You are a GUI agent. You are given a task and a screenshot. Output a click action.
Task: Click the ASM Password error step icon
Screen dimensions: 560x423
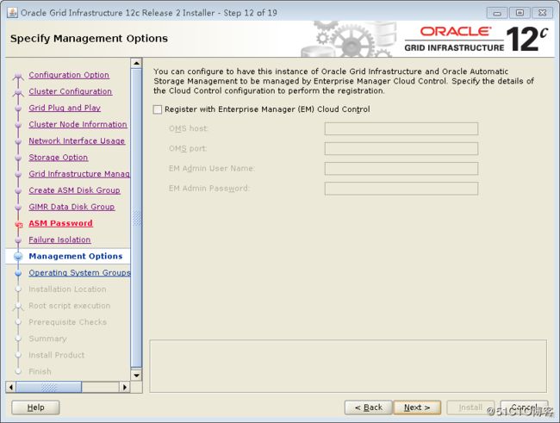(19, 224)
